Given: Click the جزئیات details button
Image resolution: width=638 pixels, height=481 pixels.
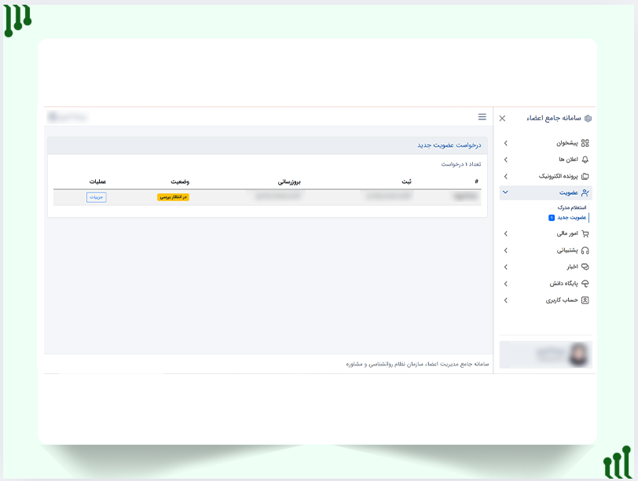Looking at the screenshot, I should (97, 197).
